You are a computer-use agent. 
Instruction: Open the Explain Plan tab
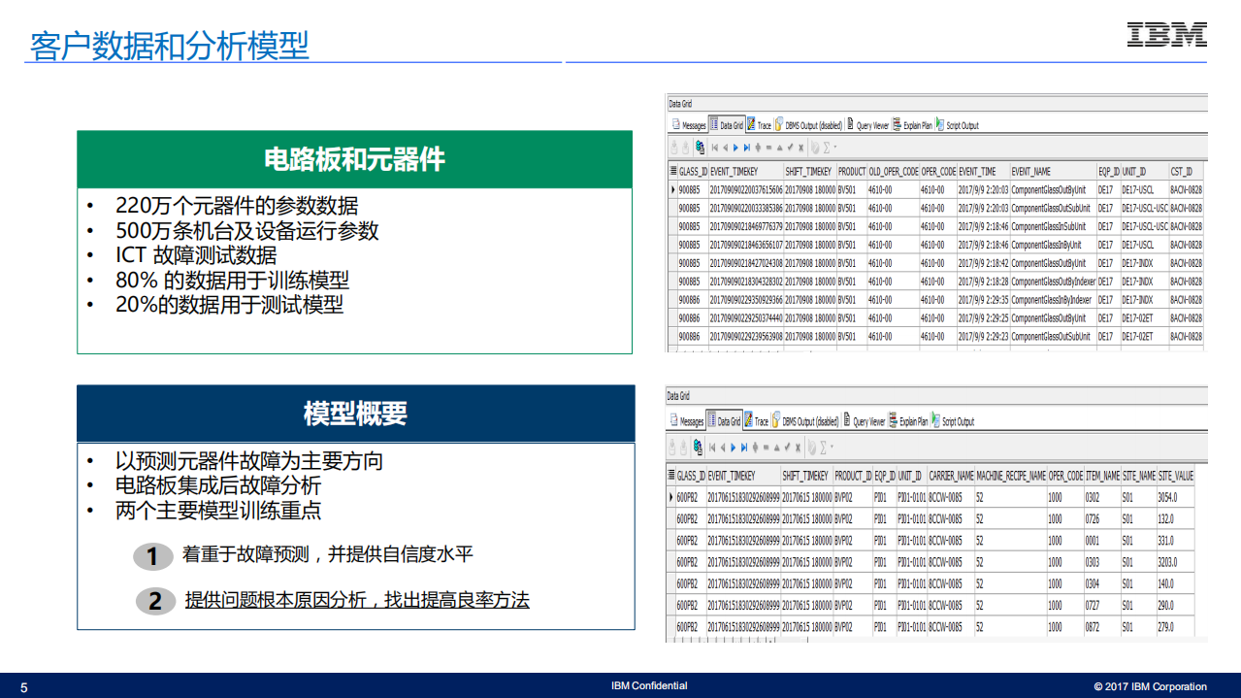pos(914,125)
